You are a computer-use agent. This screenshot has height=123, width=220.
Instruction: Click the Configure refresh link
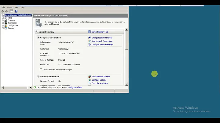pyautogui.click(x=75, y=87)
